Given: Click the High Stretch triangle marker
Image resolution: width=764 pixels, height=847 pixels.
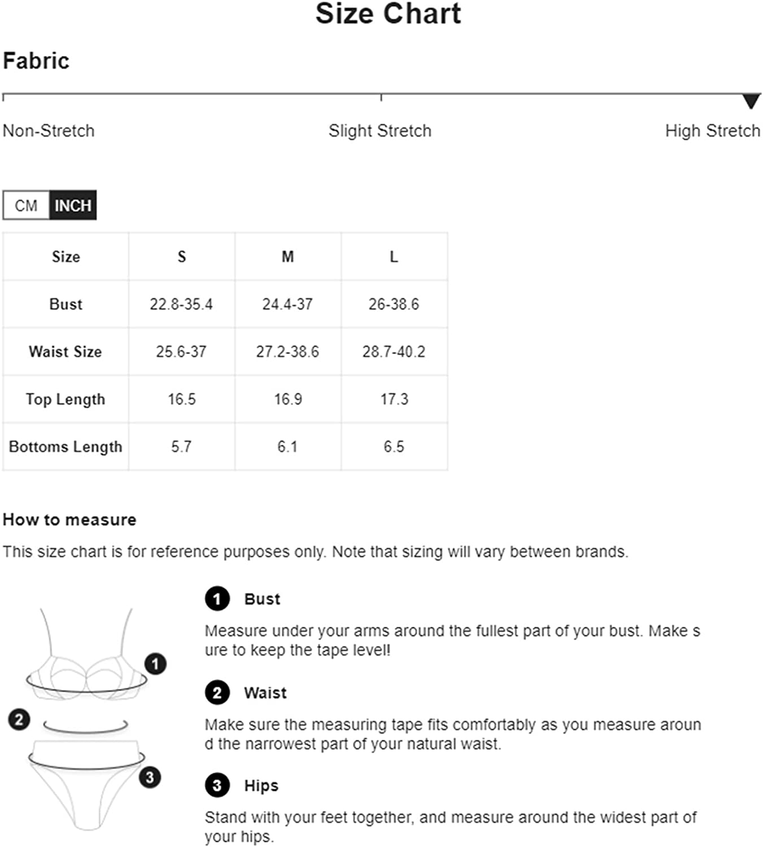Looking at the screenshot, I should 751,102.
